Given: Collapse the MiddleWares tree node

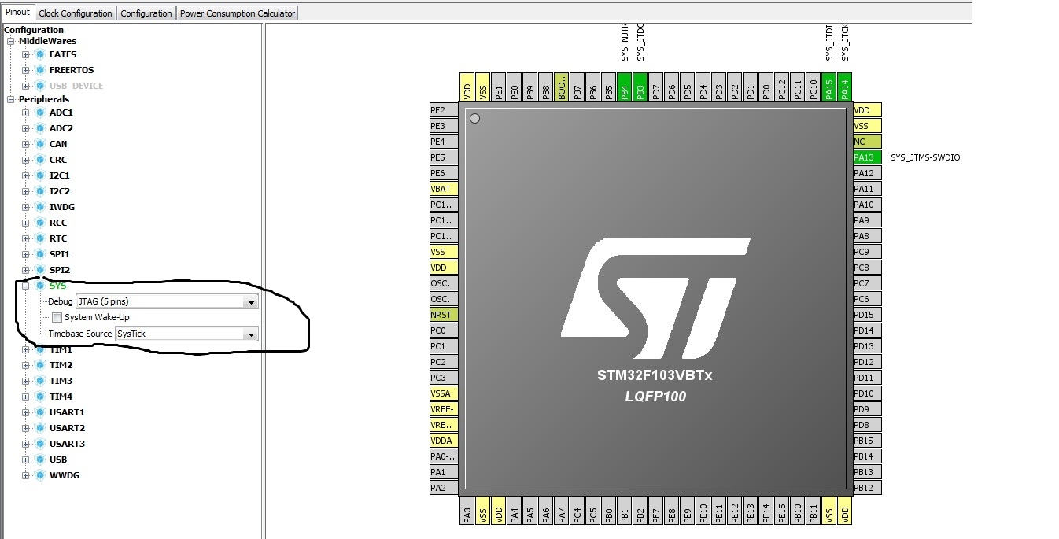Looking at the screenshot, I should point(10,41).
